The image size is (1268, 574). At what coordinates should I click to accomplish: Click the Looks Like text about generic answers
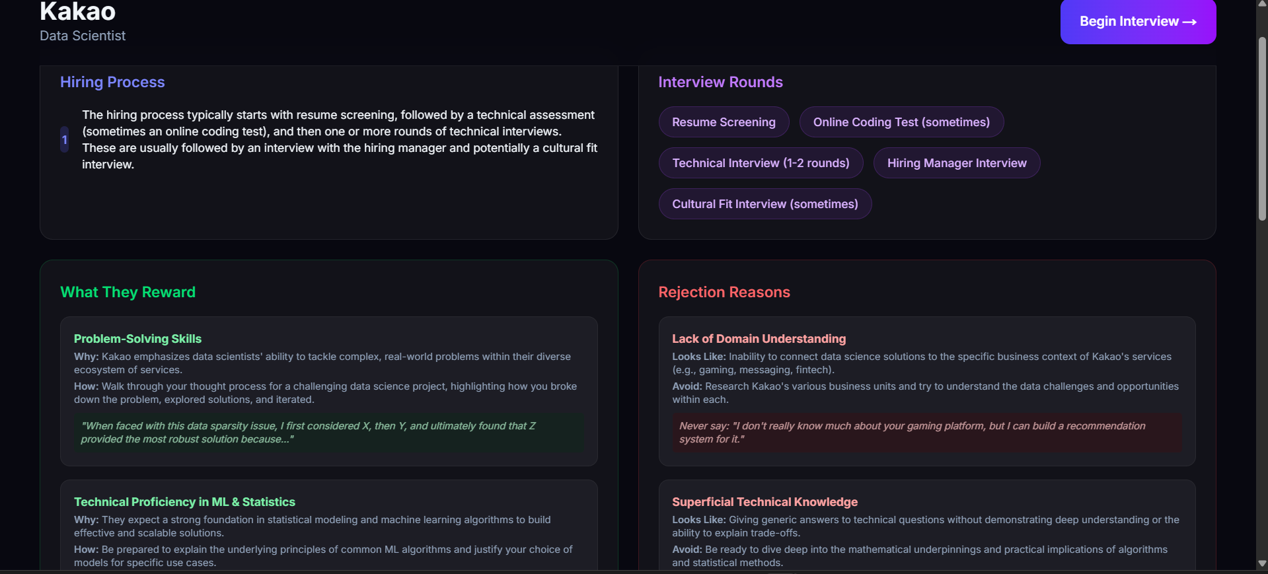pyautogui.click(x=926, y=526)
